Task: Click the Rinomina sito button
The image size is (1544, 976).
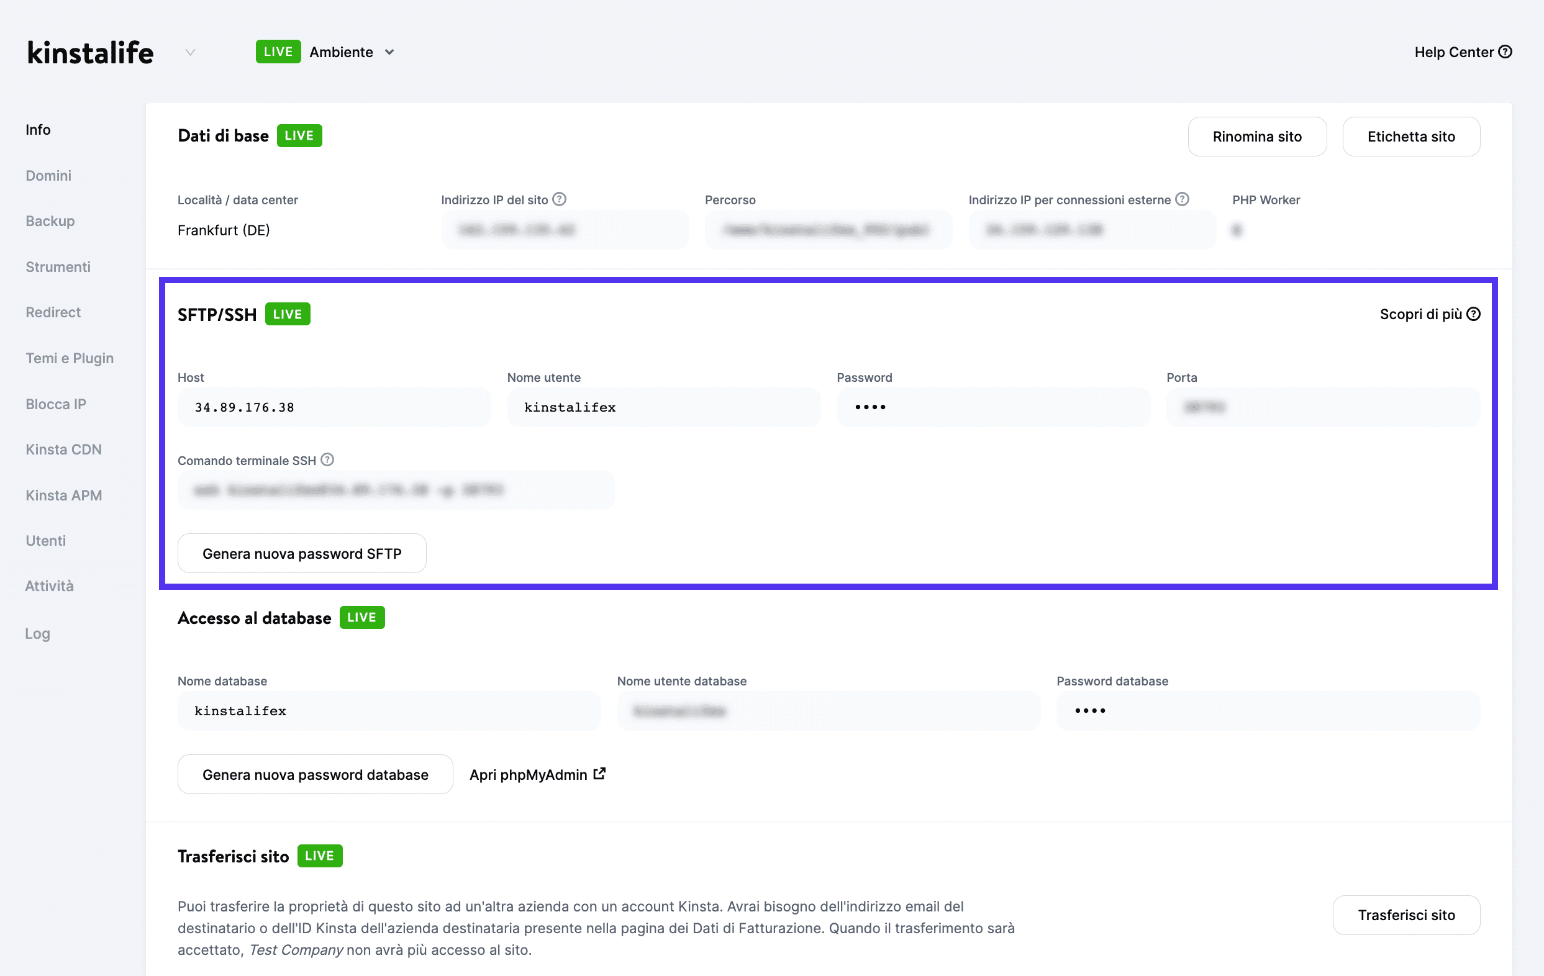Action: coord(1256,136)
